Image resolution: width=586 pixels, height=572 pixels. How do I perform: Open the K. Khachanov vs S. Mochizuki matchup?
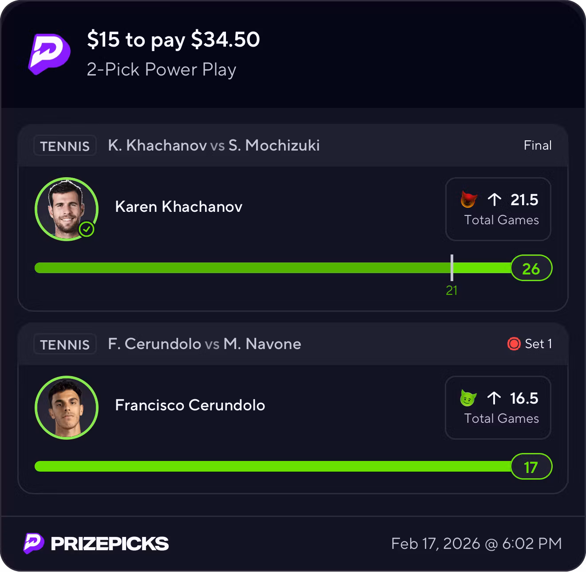pos(214,145)
